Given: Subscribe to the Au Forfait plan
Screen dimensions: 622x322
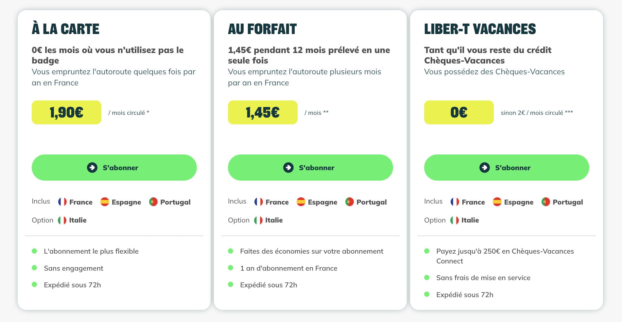Looking at the screenshot, I should [310, 168].
